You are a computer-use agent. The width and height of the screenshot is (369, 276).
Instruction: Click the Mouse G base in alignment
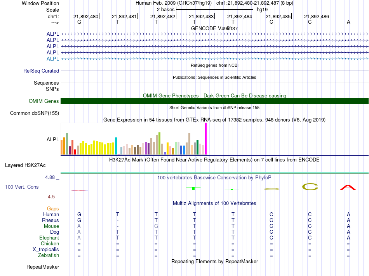pos(156,226)
